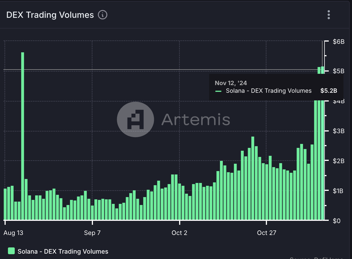Open the three-dot chart options menu
Viewport: 352px width, 259px height.
click(x=328, y=15)
